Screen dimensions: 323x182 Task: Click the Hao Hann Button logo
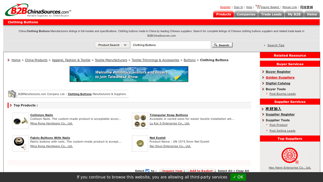pos(289,155)
